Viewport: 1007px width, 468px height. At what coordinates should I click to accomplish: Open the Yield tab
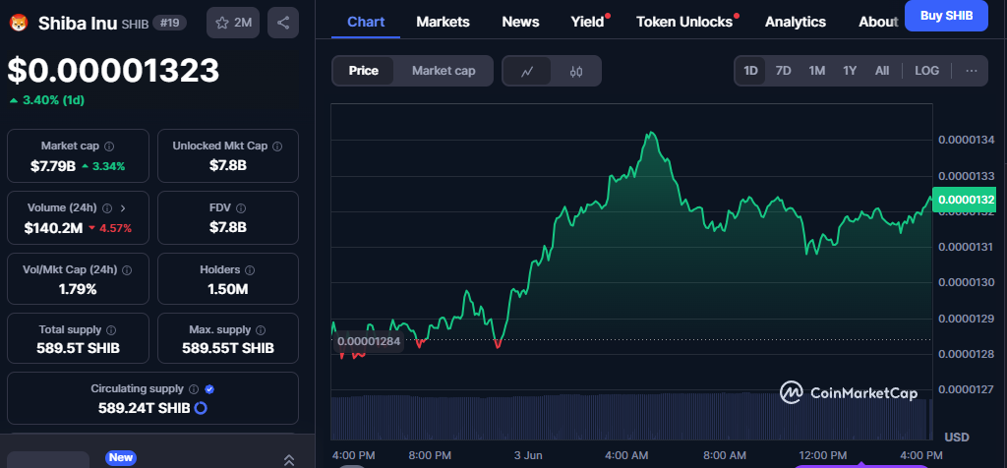(x=588, y=22)
